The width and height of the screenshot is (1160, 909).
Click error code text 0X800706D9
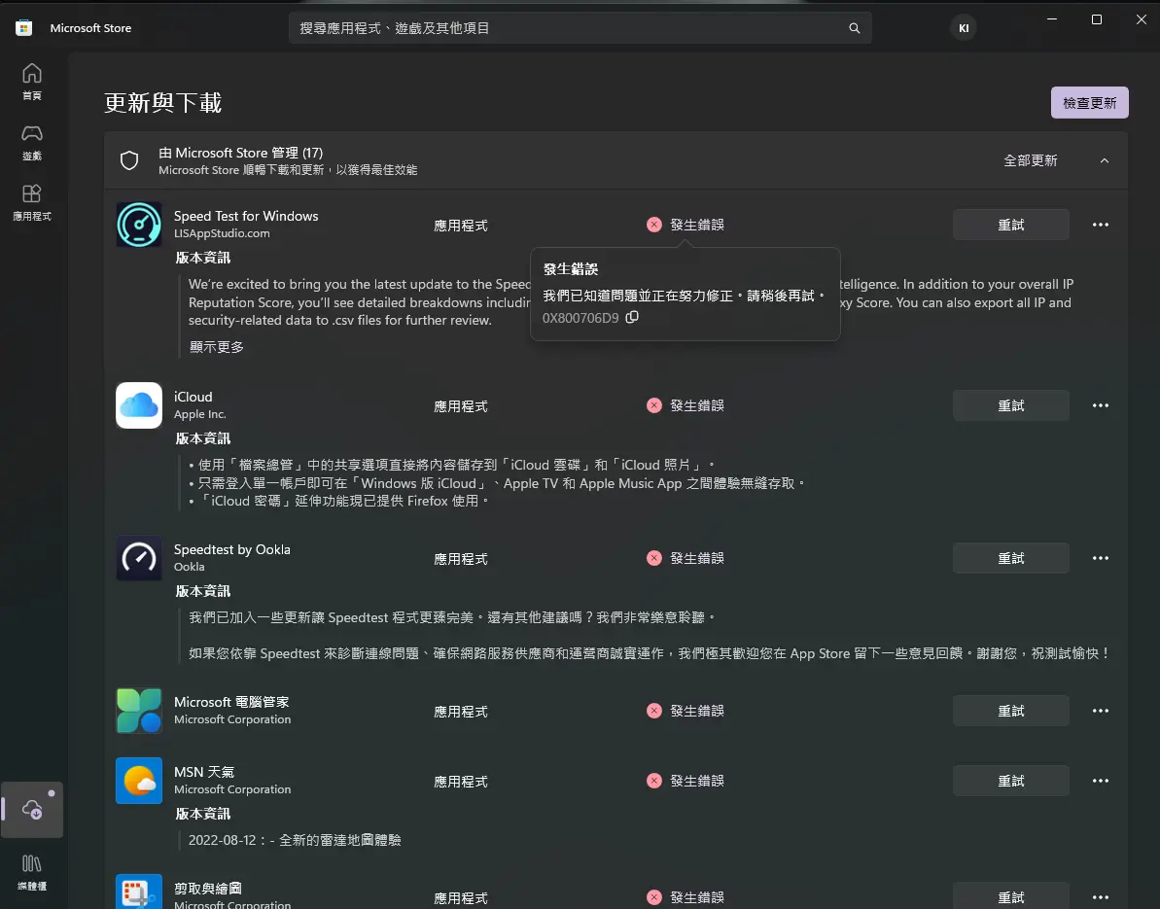(x=580, y=318)
